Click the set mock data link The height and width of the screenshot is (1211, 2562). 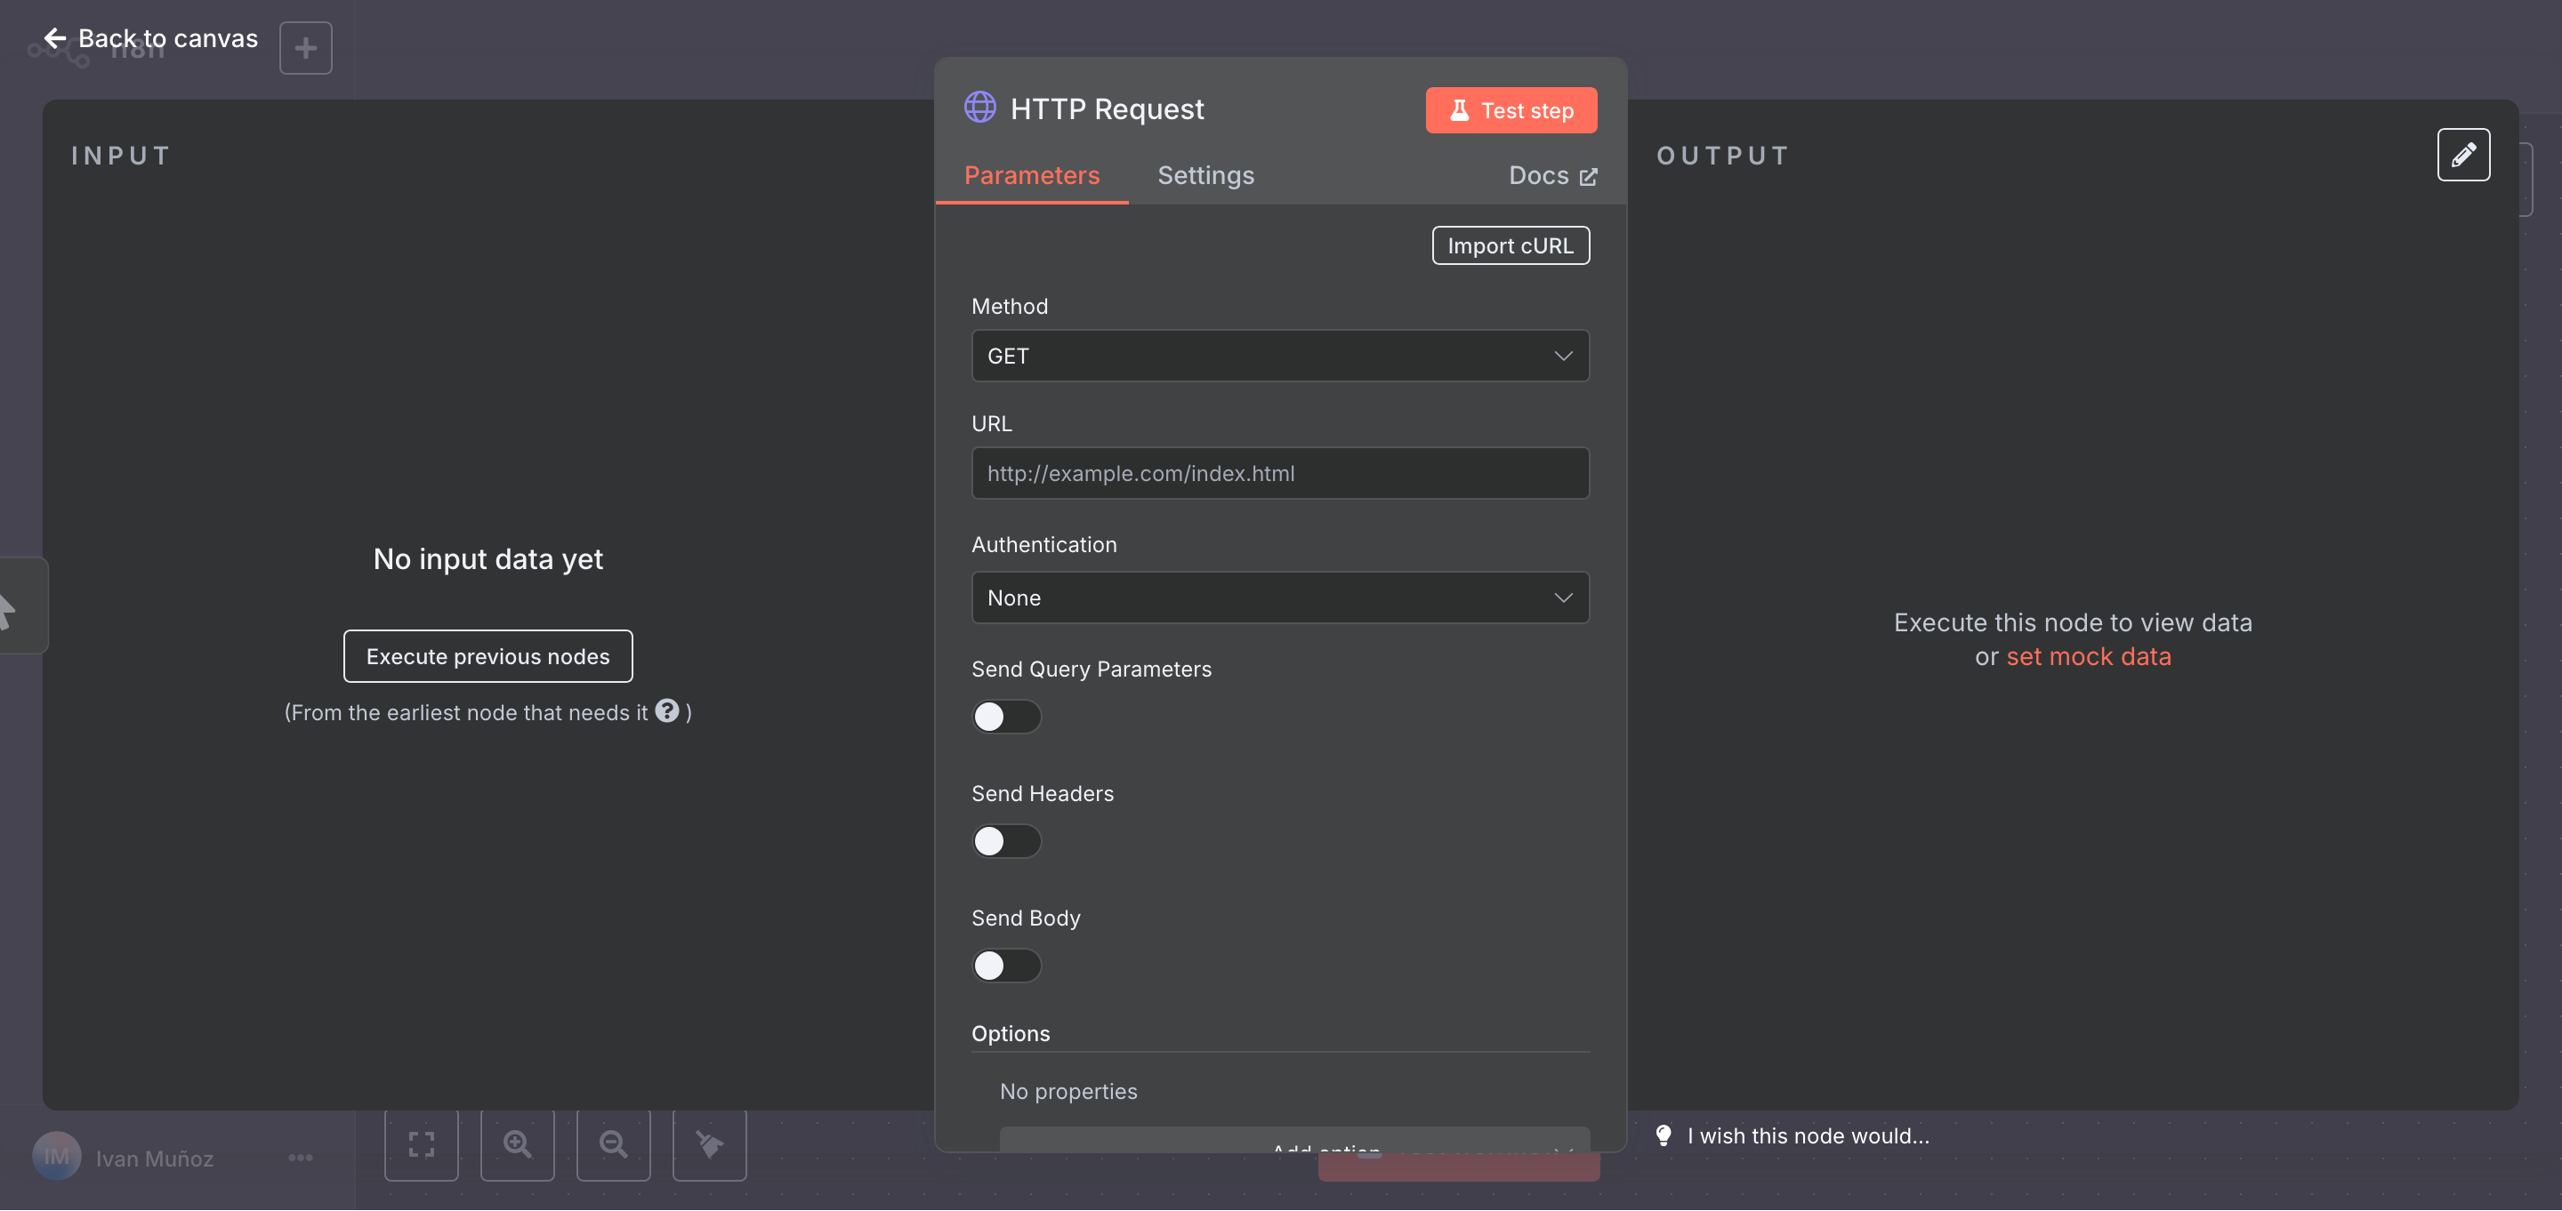click(x=2088, y=656)
